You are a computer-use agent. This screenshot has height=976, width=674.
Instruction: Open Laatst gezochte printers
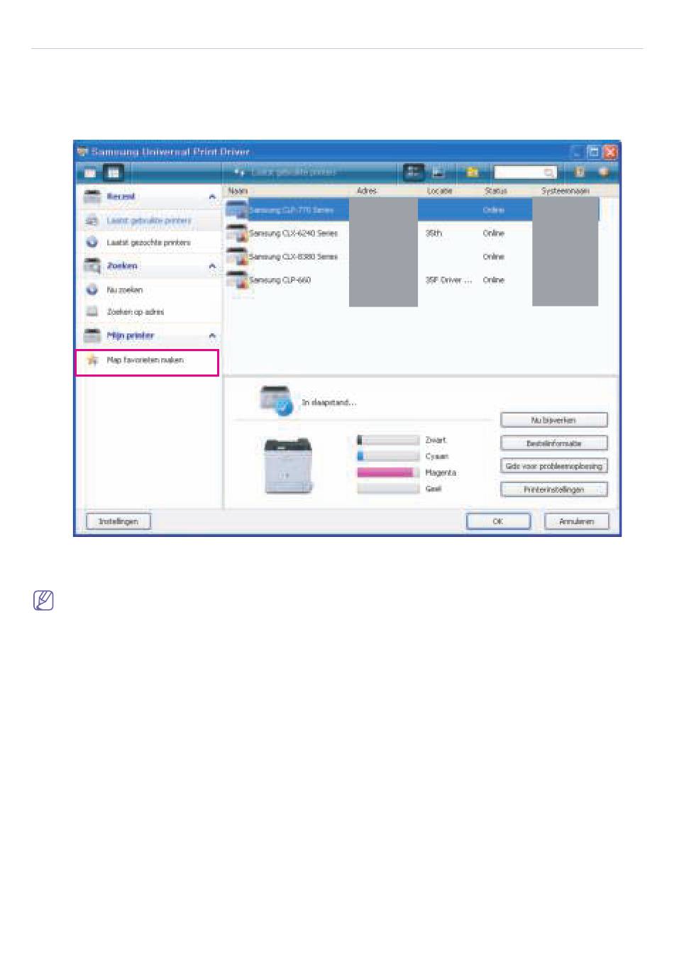(x=148, y=243)
